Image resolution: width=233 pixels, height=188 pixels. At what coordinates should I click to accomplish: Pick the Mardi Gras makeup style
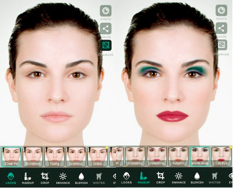[200, 156]
